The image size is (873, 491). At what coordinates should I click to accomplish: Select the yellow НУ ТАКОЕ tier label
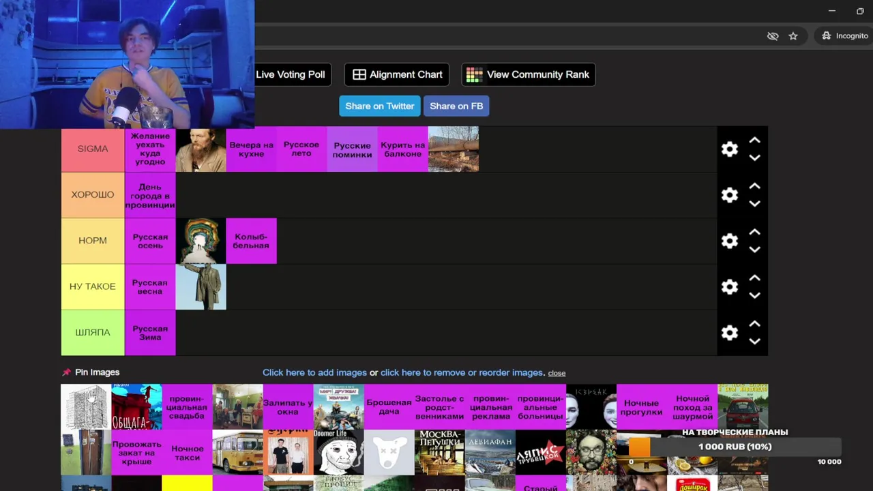[93, 286]
